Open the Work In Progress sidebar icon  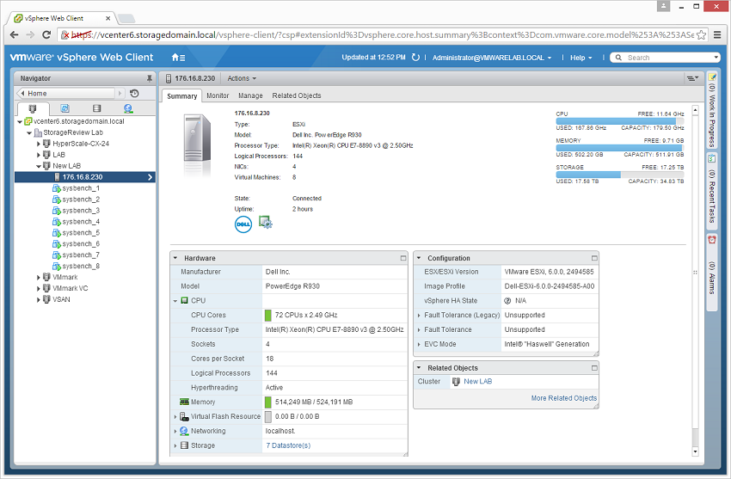[712, 77]
